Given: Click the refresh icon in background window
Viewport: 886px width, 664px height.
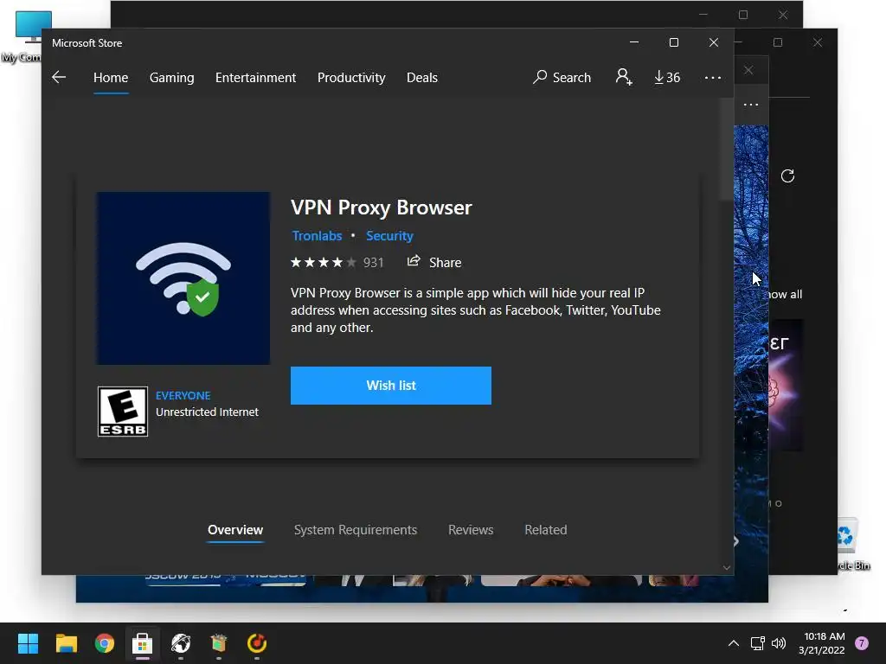Looking at the screenshot, I should (787, 176).
